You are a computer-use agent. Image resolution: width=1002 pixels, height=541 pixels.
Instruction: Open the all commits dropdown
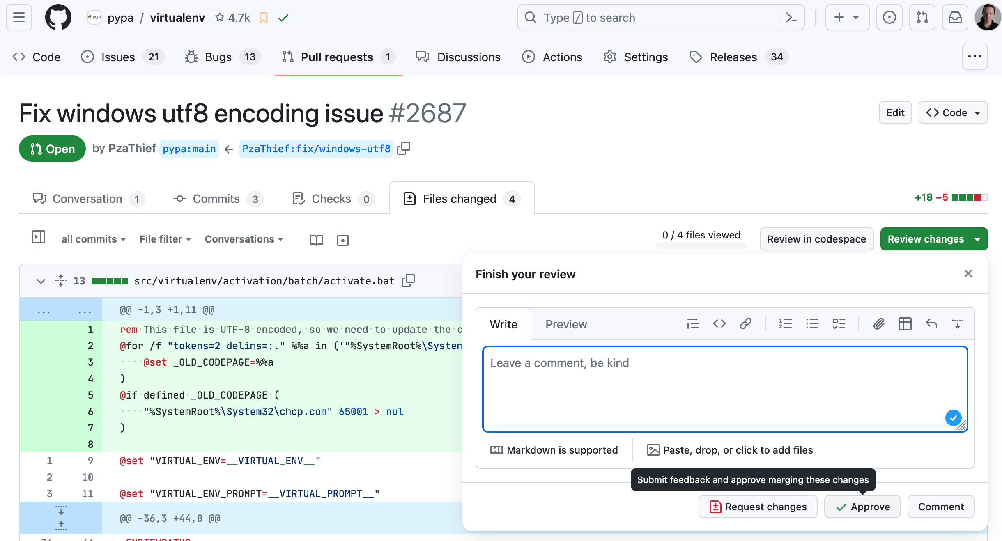[93, 239]
